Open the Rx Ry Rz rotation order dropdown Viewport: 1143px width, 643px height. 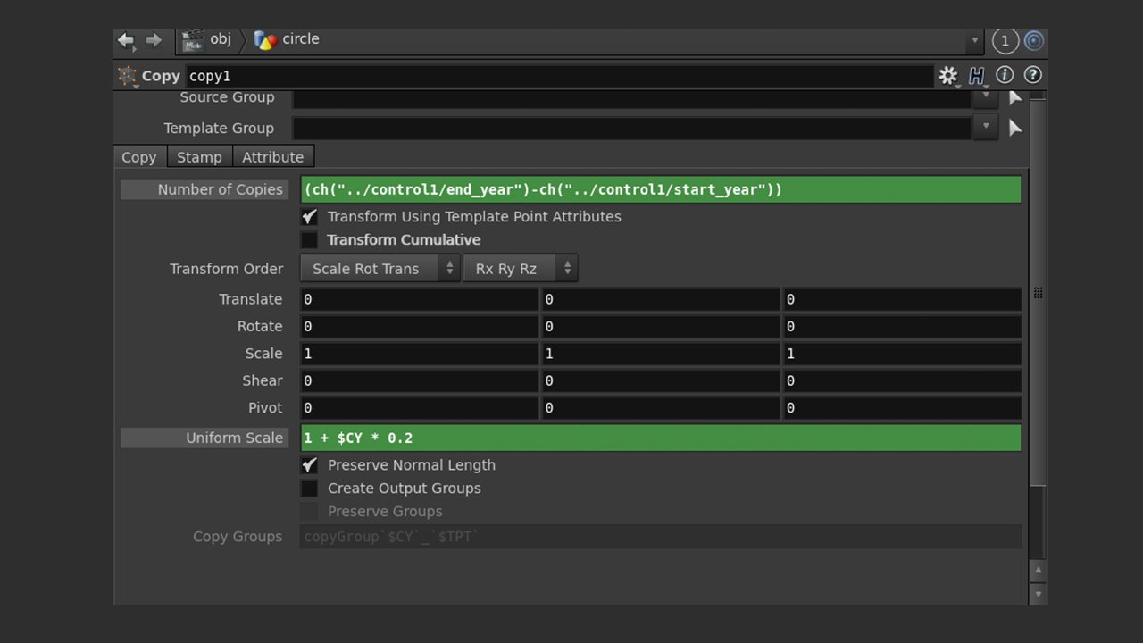520,269
